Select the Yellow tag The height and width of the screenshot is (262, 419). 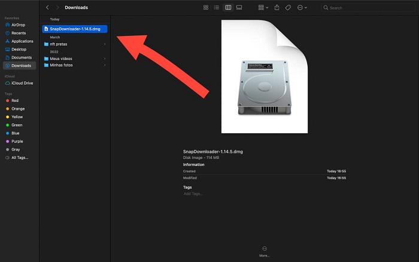tap(17, 117)
